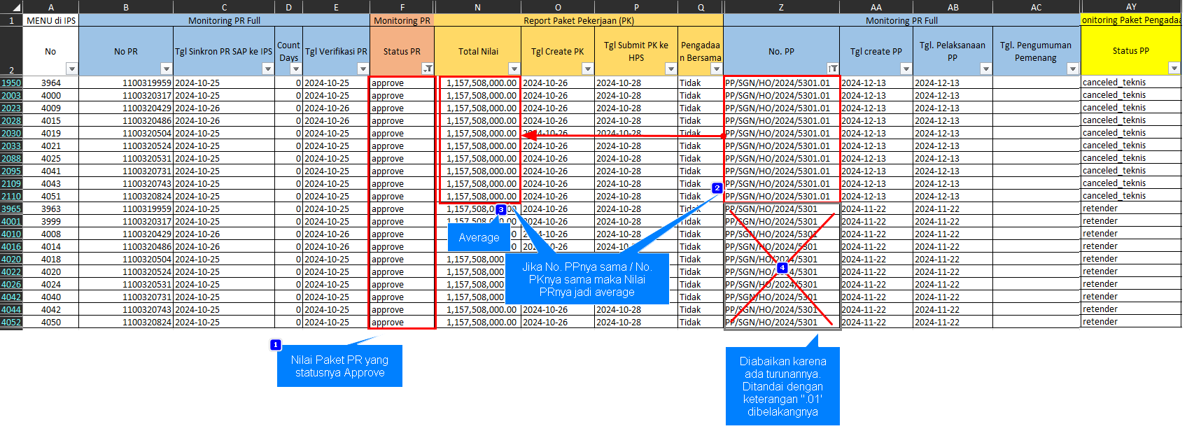Click annotation badge number 4 on crossed area
The height and width of the screenshot is (431, 1194).
pos(782,268)
